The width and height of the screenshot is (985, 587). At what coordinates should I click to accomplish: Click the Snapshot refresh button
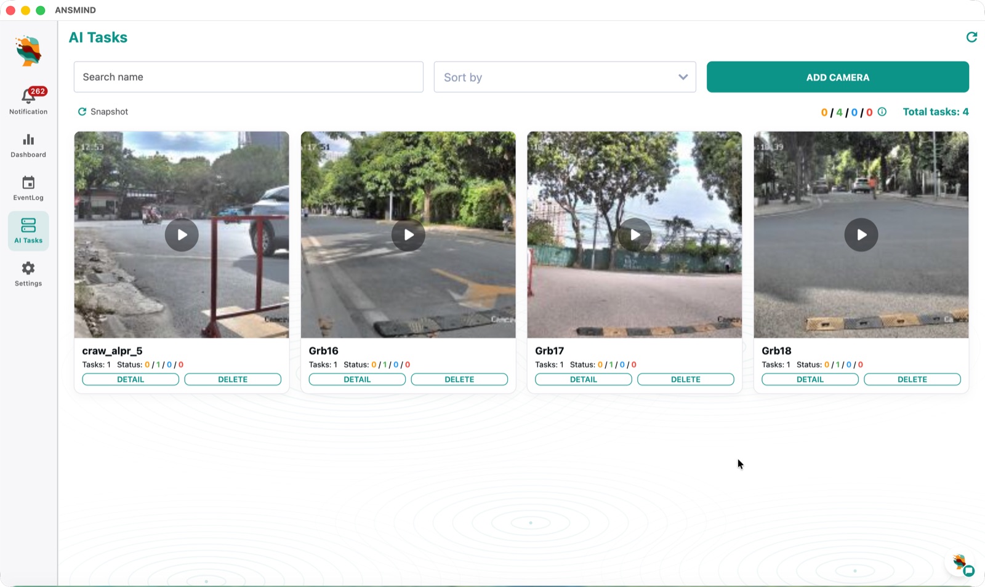[103, 111]
